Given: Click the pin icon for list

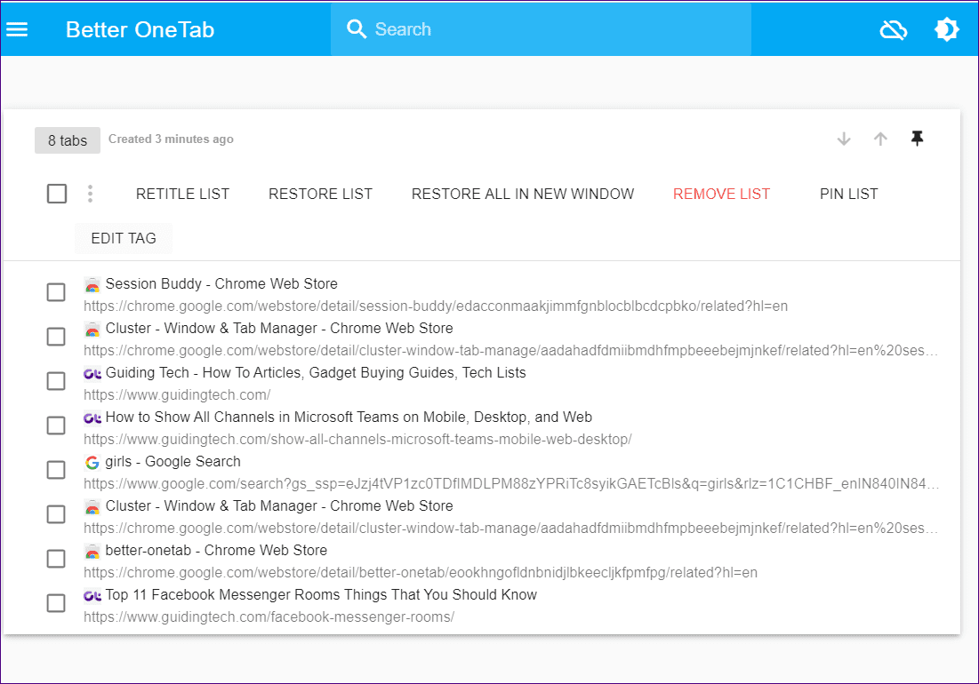Looking at the screenshot, I should point(917,138).
